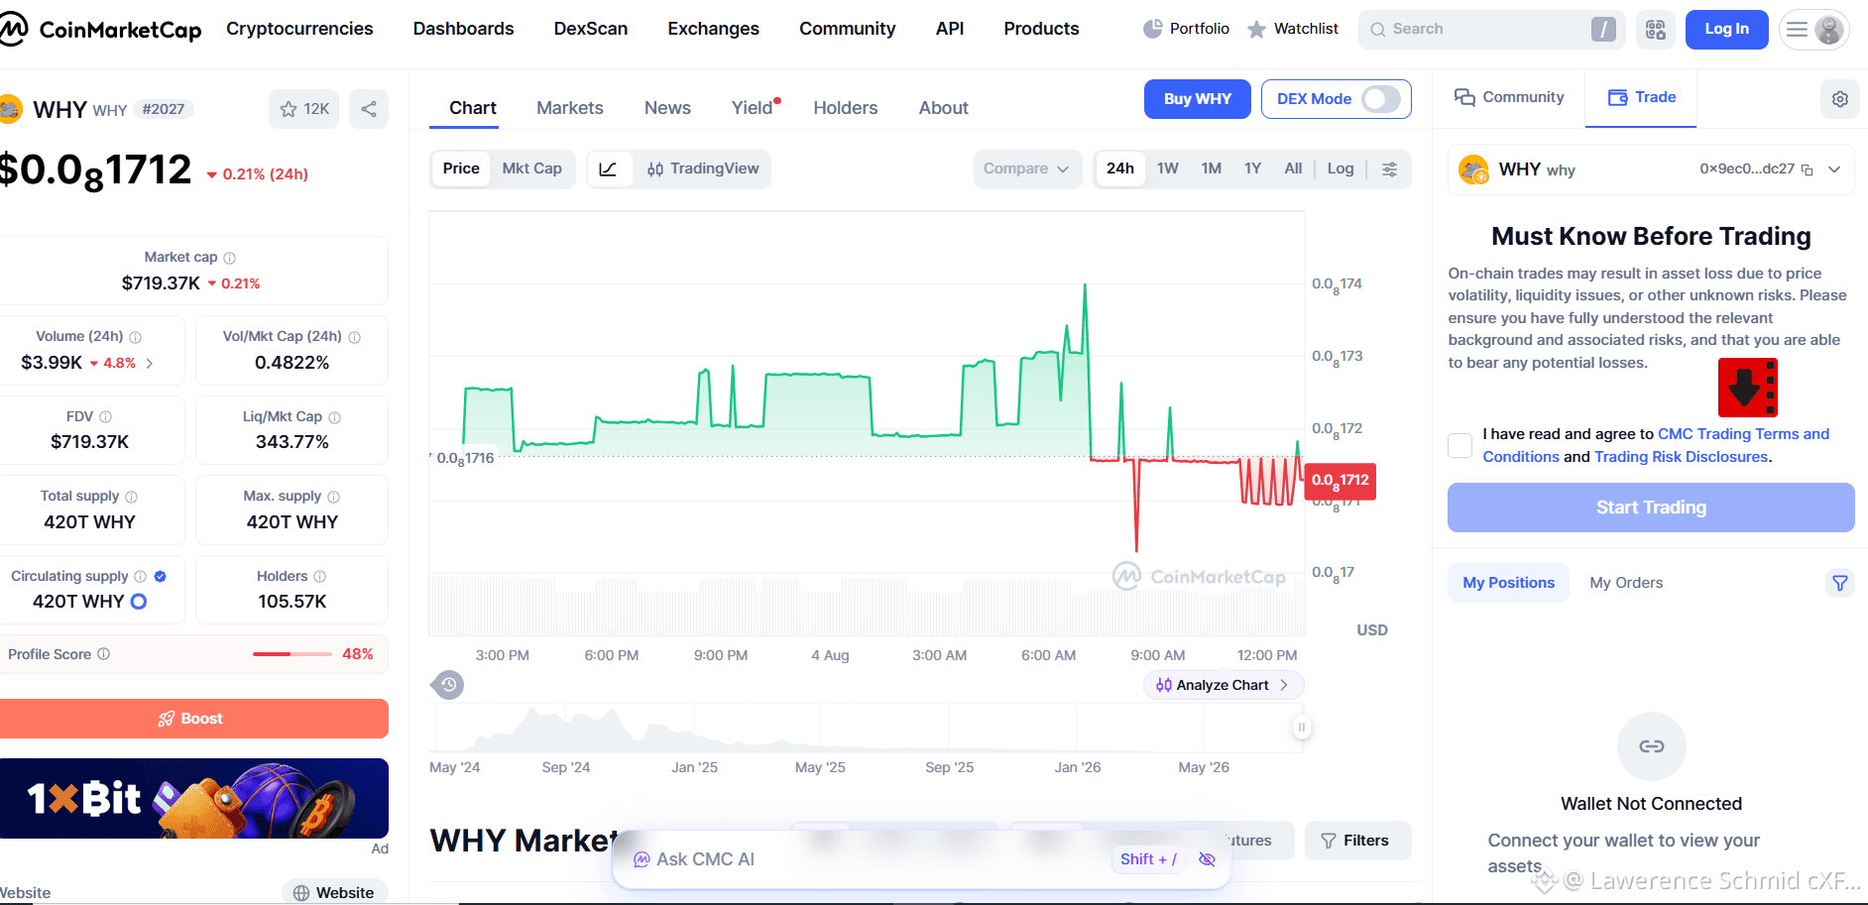This screenshot has height=905, width=1868.
Task: Click the Vol/Mkt Cap info icon
Action: point(355,337)
